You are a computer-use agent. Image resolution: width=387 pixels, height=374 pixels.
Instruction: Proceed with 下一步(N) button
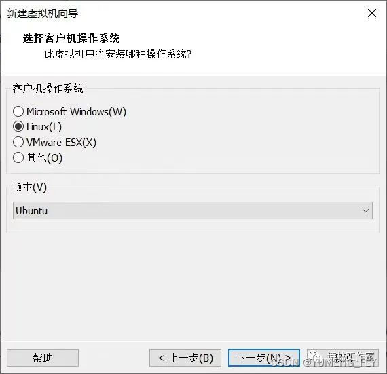pos(264,358)
